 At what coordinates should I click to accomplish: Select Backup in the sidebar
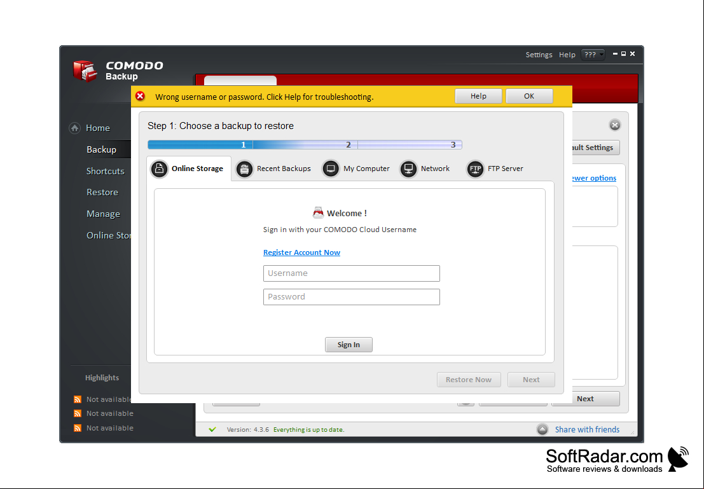click(102, 149)
